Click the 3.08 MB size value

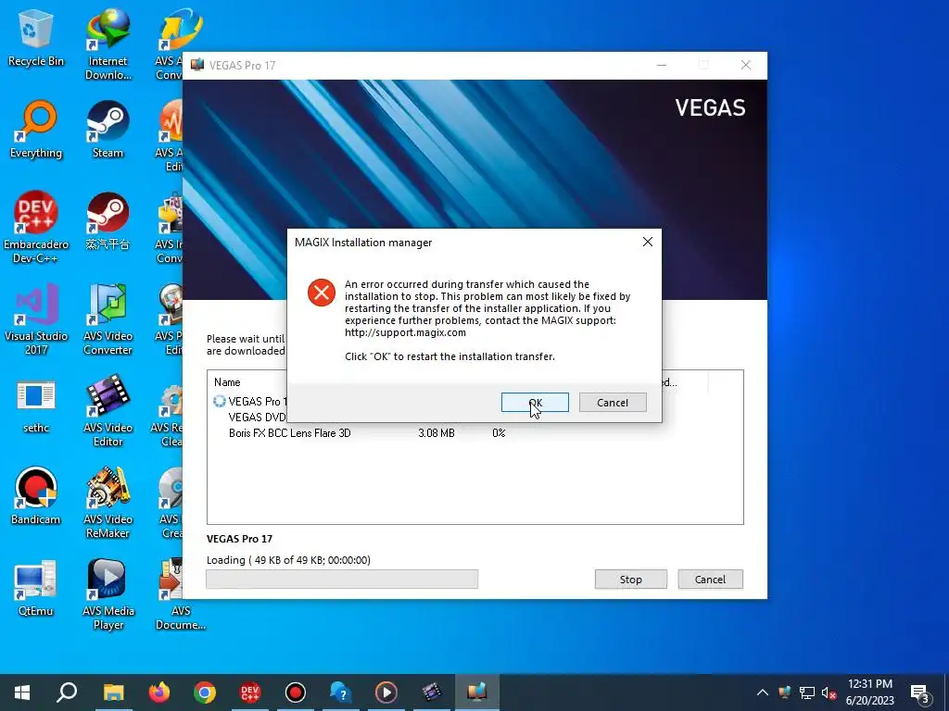click(437, 433)
